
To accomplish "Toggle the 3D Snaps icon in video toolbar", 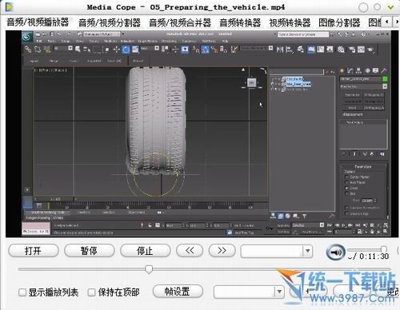I will pyautogui.click(x=196, y=50).
